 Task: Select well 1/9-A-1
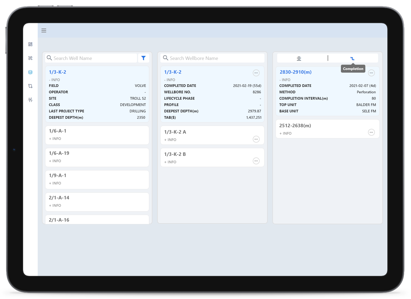[x=58, y=175]
